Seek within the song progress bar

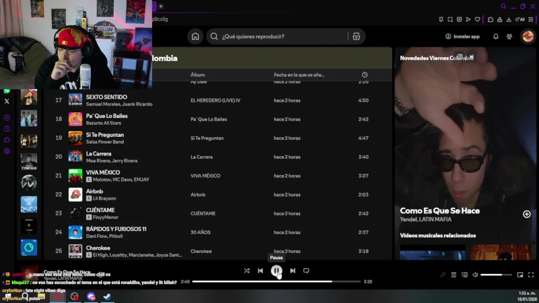point(277,282)
